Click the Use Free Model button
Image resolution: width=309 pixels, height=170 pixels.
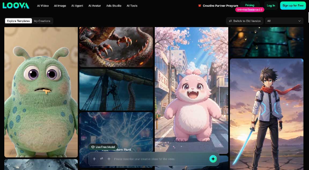pos(103,147)
